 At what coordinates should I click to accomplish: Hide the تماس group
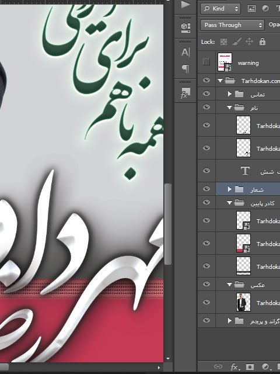tap(206, 93)
